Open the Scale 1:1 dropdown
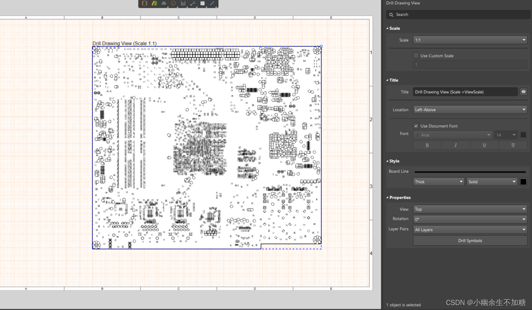This screenshot has width=532, height=310. [x=470, y=40]
